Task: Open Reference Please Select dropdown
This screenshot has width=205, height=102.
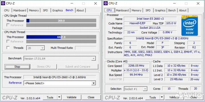Action: (x=60, y=83)
